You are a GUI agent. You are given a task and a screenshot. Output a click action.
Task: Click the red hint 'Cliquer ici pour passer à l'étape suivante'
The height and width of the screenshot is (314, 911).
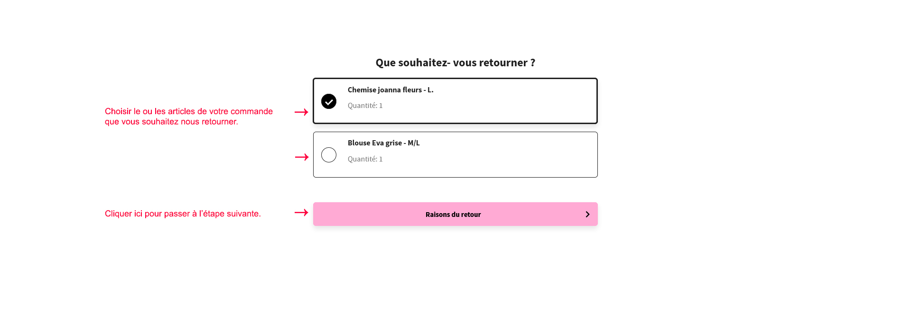[183, 214]
